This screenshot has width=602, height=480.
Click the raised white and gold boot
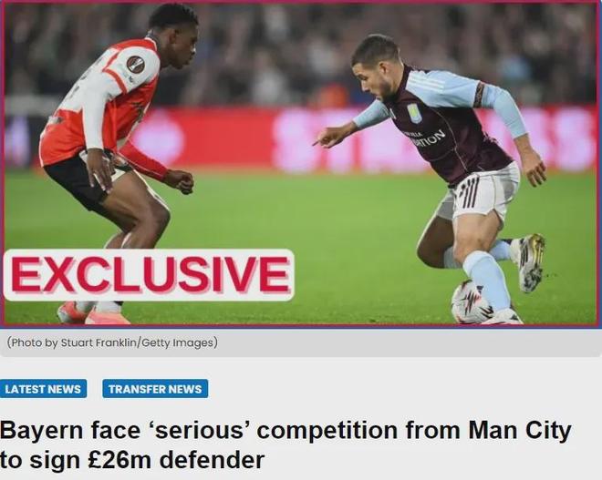click(x=529, y=262)
